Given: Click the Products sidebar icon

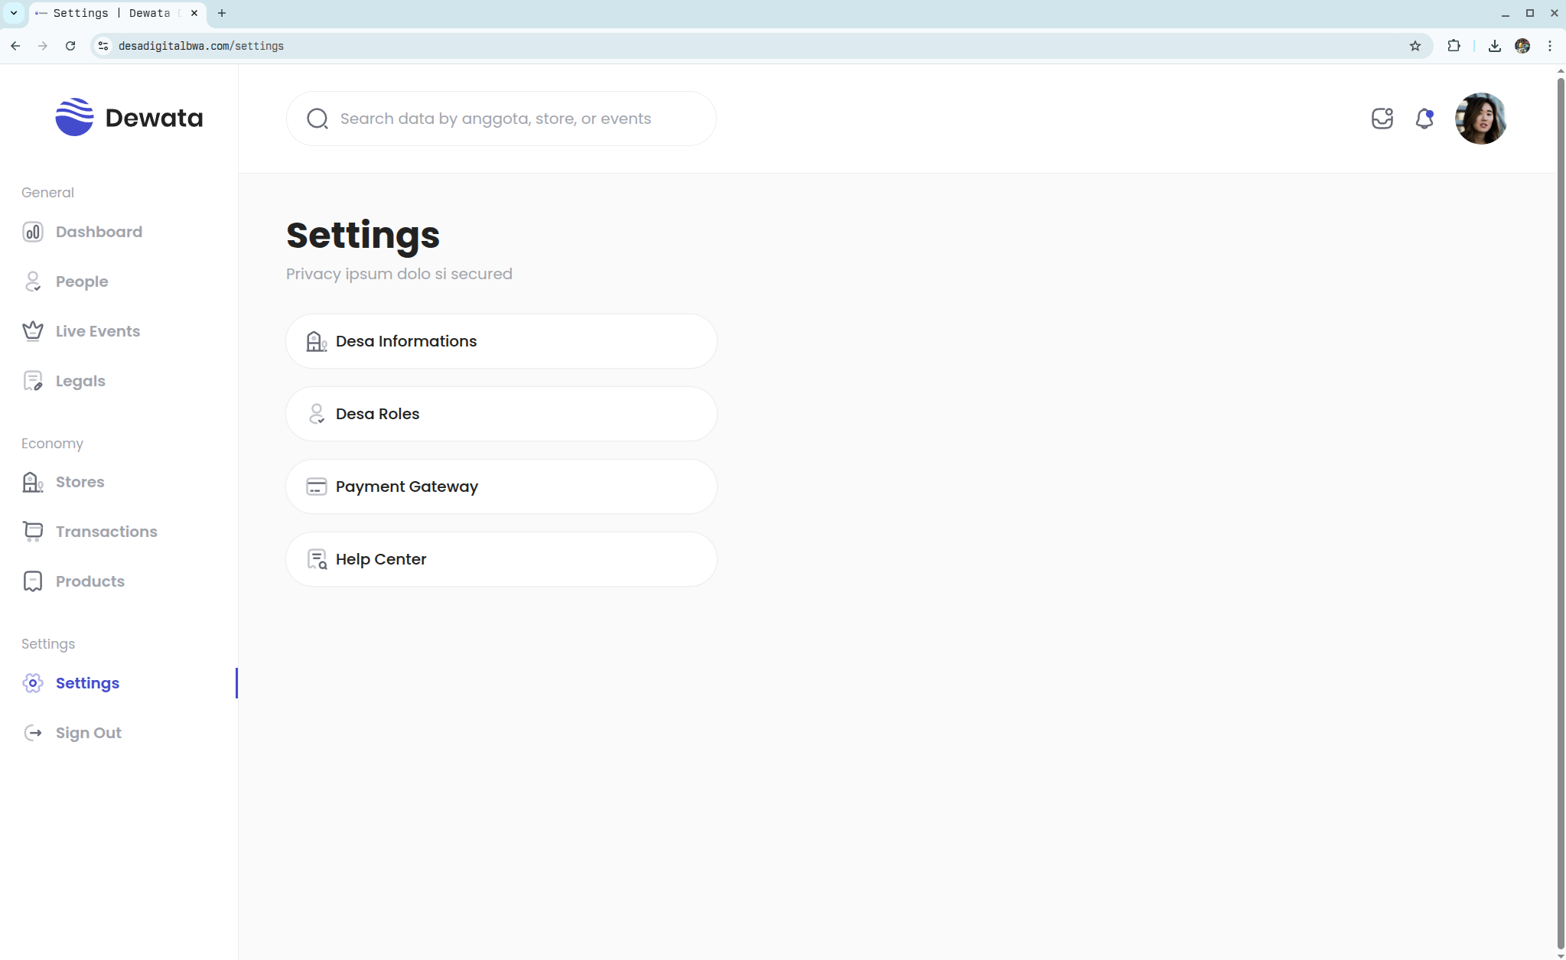Looking at the screenshot, I should [33, 581].
